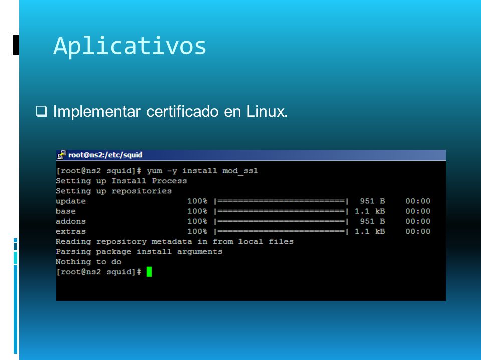The width and height of the screenshot is (481, 360).
Task: Click the root@ns2:/etc/squid window title
Action: tap(105, 155)
